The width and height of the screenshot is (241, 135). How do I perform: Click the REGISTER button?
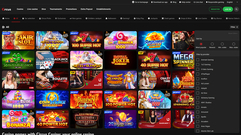[x=215, y=9]
